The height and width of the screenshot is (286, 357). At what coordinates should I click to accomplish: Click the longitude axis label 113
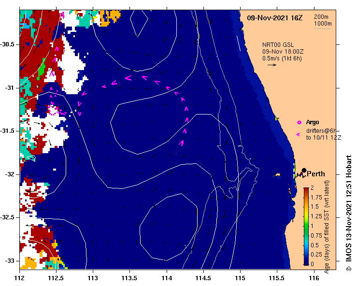coord(93,278)
